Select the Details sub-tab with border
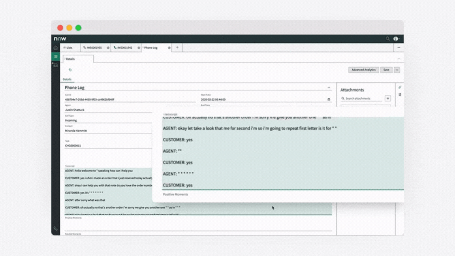The width and height of the screenshot is (455, 256). pyautogui.click(x=78, y=59)
